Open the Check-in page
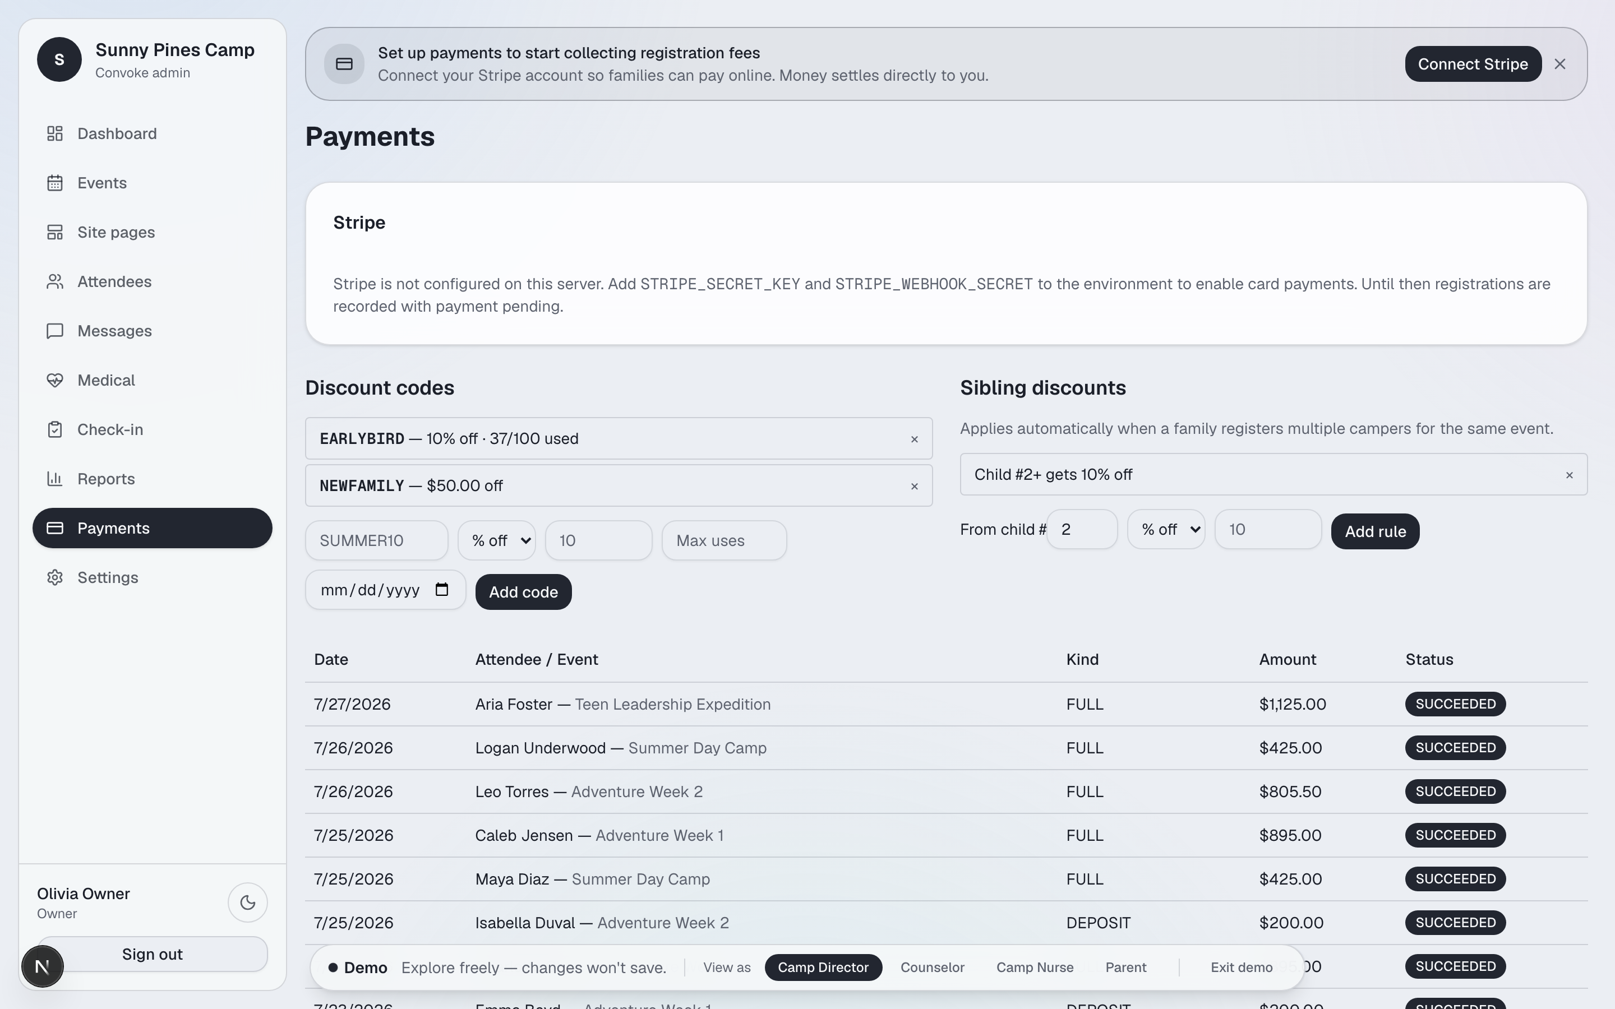Viewport: 1615px width, 1009px height. (x=152, y=430)
